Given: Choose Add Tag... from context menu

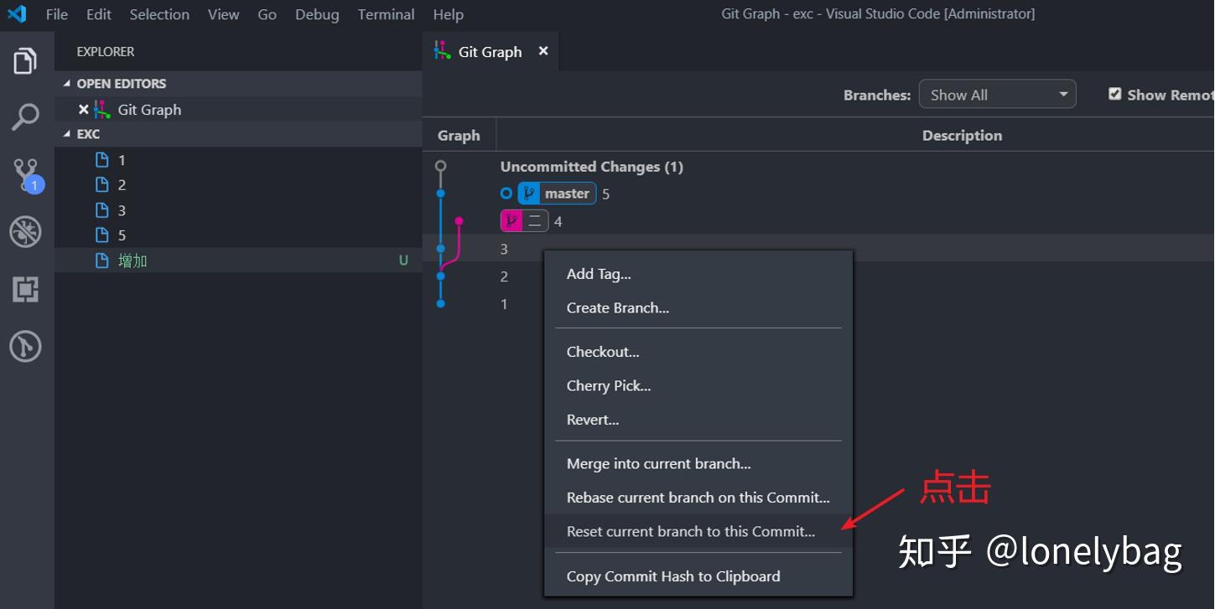Looking at the screenshot, I should 698,274.
